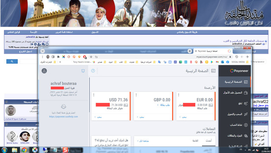Viewport: 271px width, 153px height.
Task: Open 'نشاط الحساب' account activity menu
Action: 235,125
